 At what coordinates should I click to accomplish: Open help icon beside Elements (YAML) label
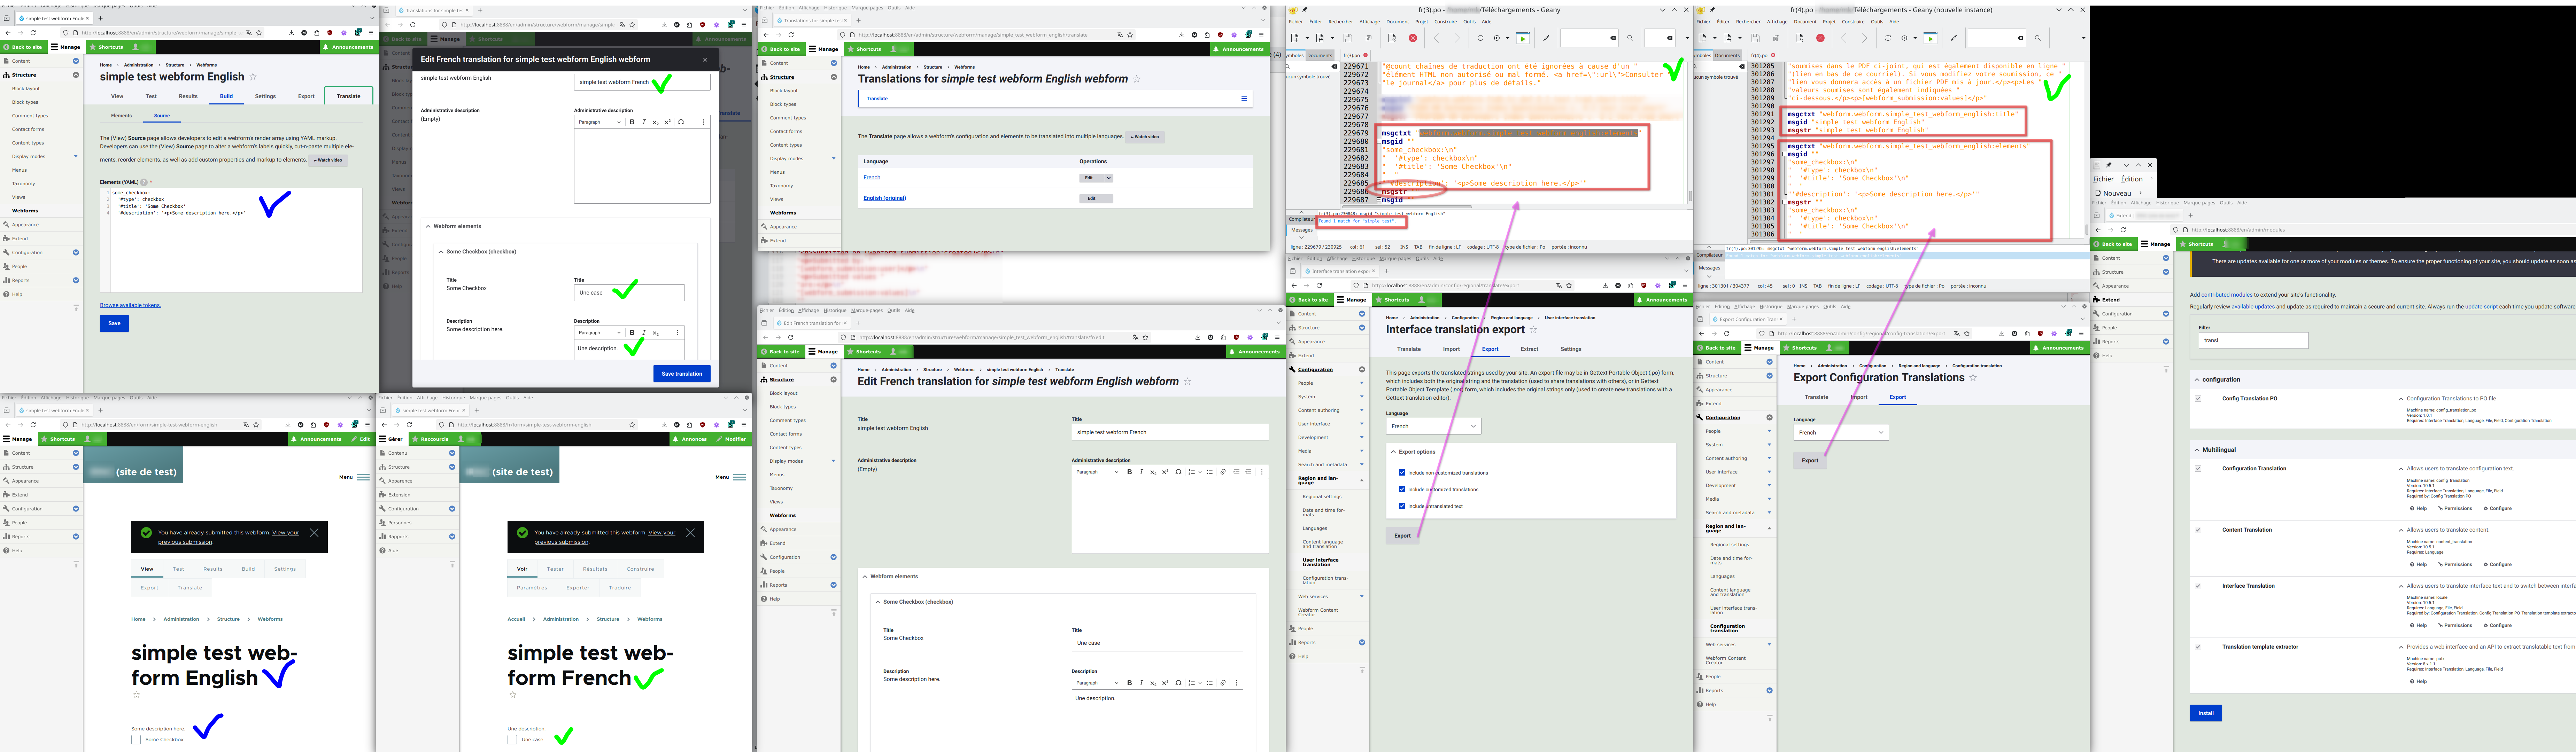tap(144, 182)
